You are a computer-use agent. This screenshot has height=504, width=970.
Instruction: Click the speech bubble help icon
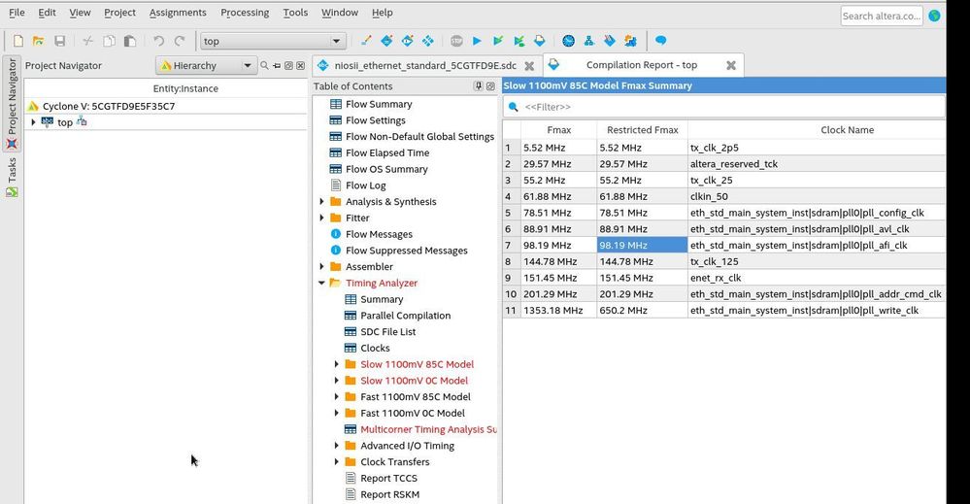[660, 41]
